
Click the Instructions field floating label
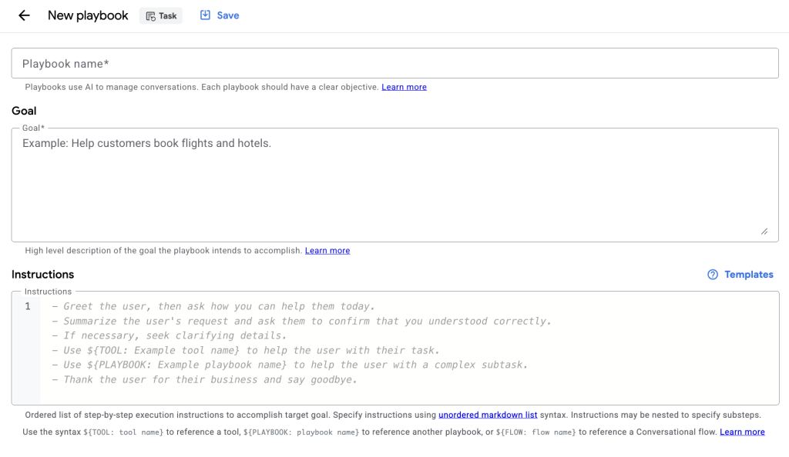coord(48,292)
